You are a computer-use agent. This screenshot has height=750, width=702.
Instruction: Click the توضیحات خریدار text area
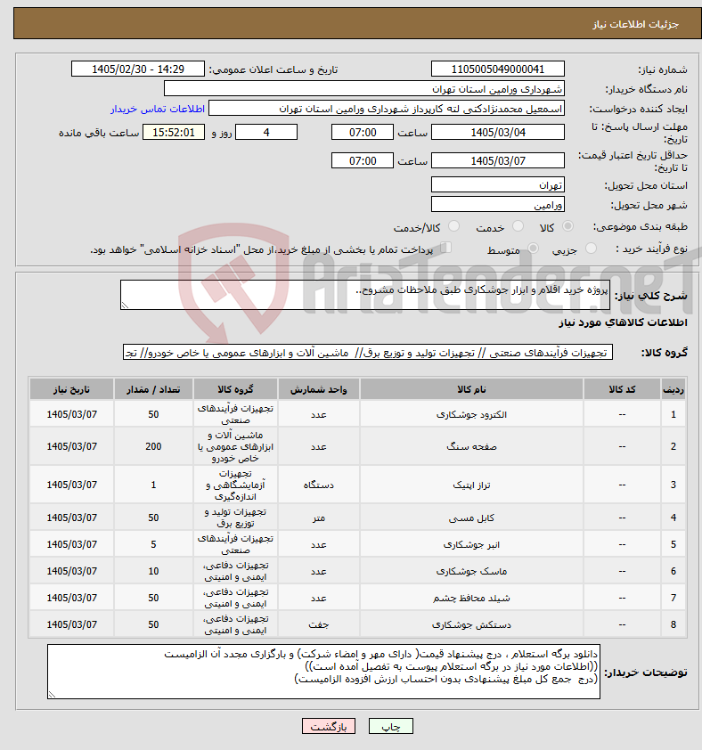[323, 672]
